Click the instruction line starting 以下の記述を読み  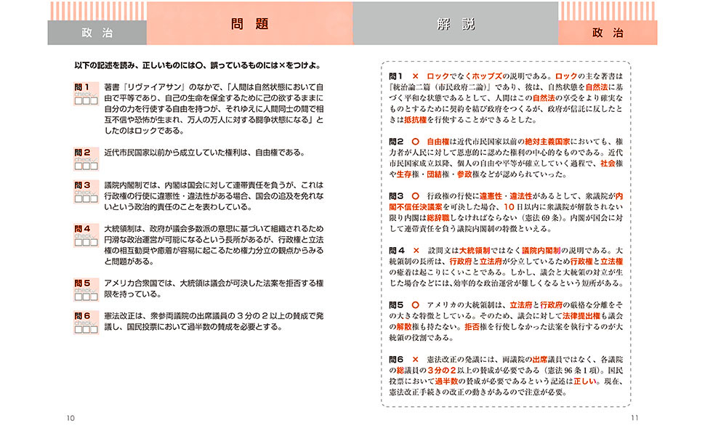pyautogui.click(x=198, y=65)
